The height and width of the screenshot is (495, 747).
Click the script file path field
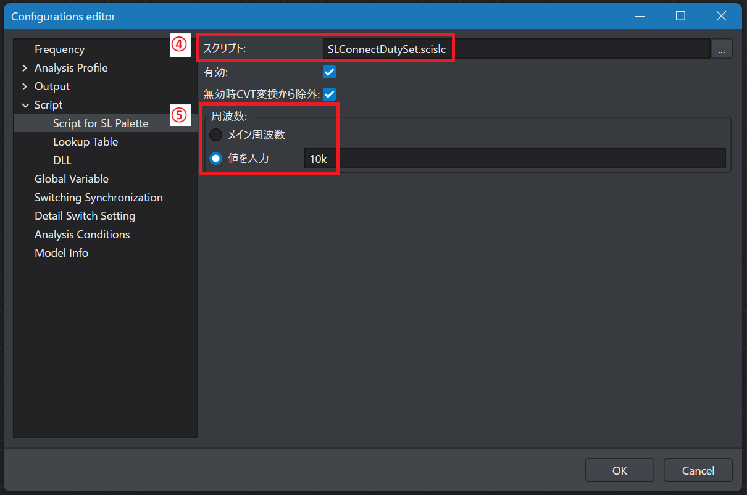pyautogui.click(x=516, y=49)
